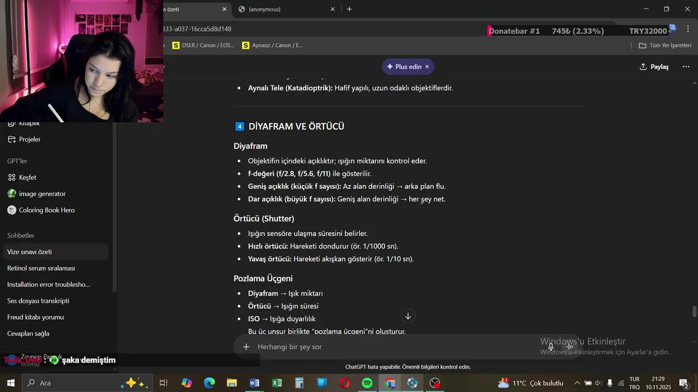Click the page vertical scrollbar thumb
The height and width of the screenshot is (392, 698).
click(x=694, y=312)
